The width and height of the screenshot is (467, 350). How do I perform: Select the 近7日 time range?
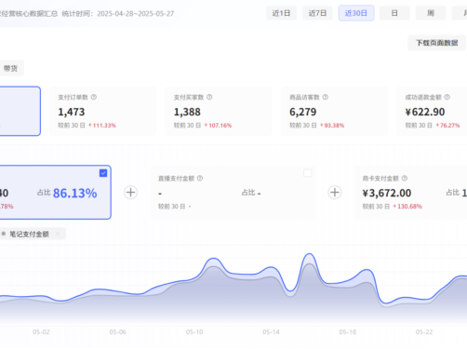[317, 13]
